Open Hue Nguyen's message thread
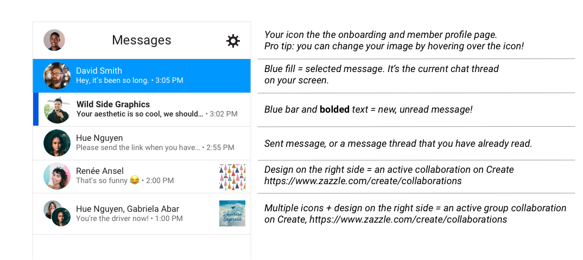 (x=142, y=143)
